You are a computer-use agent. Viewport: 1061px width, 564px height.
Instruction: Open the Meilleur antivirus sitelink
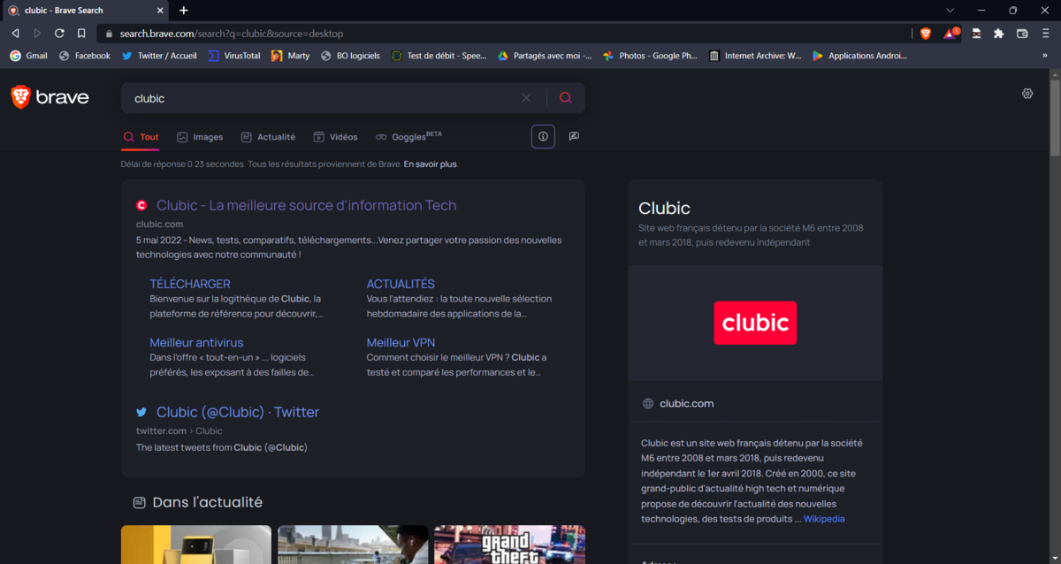coord(196,342)
